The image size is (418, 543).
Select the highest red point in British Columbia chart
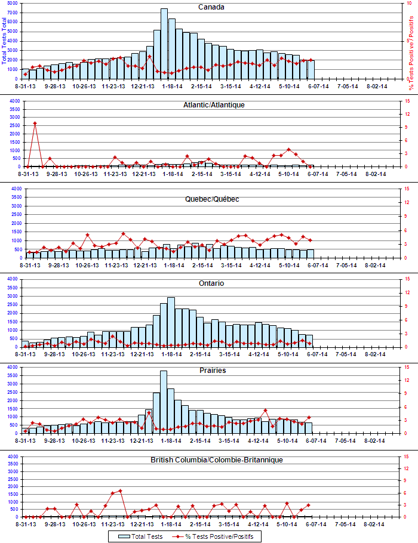pyautogui.click(x=121, y=490)
